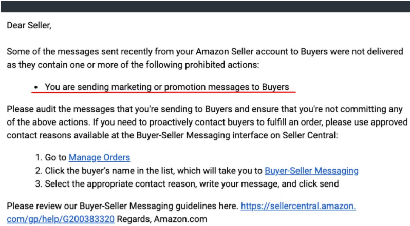This screenshot has height=226, width=410.
Task: Open the Manage Orders link
Action: [99, 157]
